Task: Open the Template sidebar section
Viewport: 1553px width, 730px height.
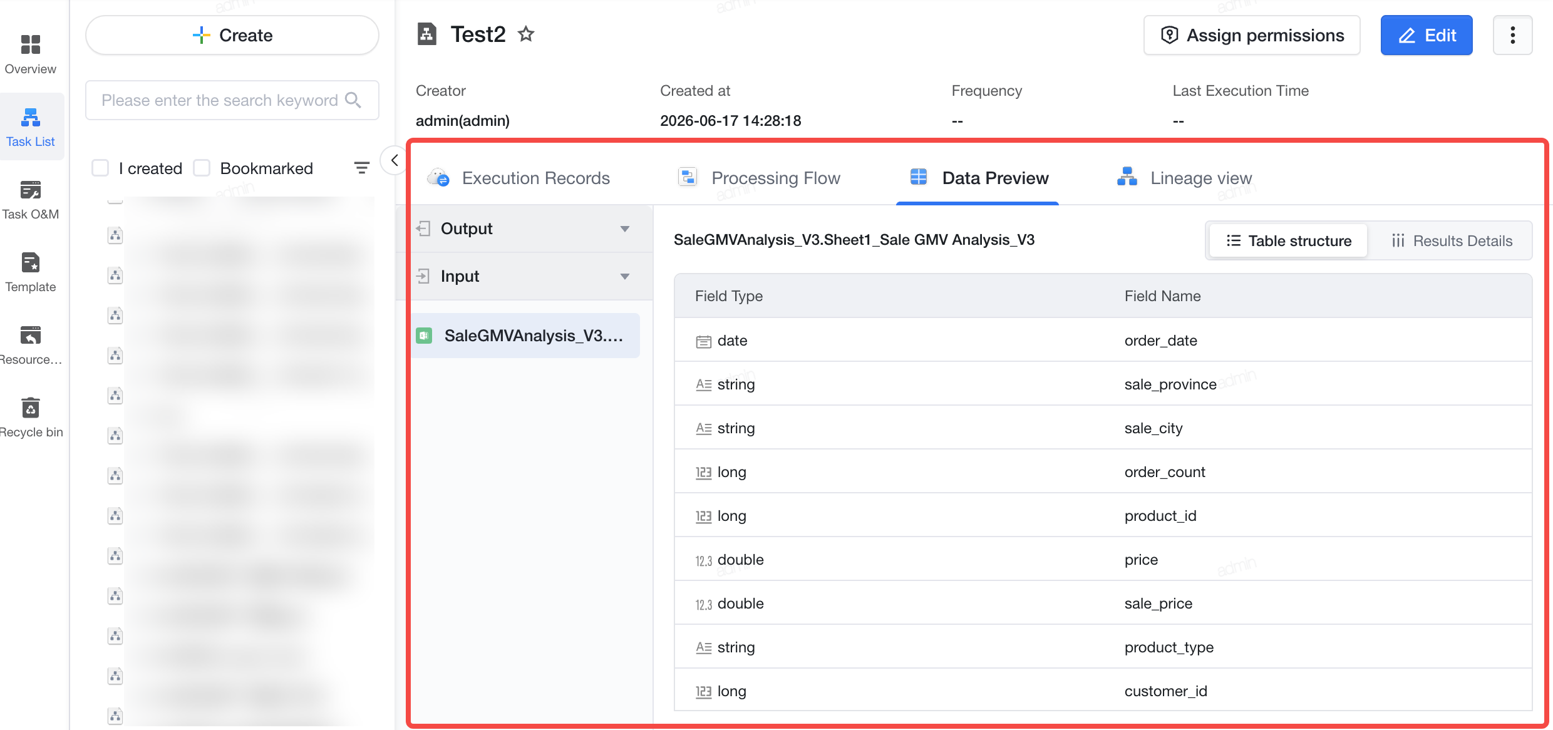Action: [30, 272]
